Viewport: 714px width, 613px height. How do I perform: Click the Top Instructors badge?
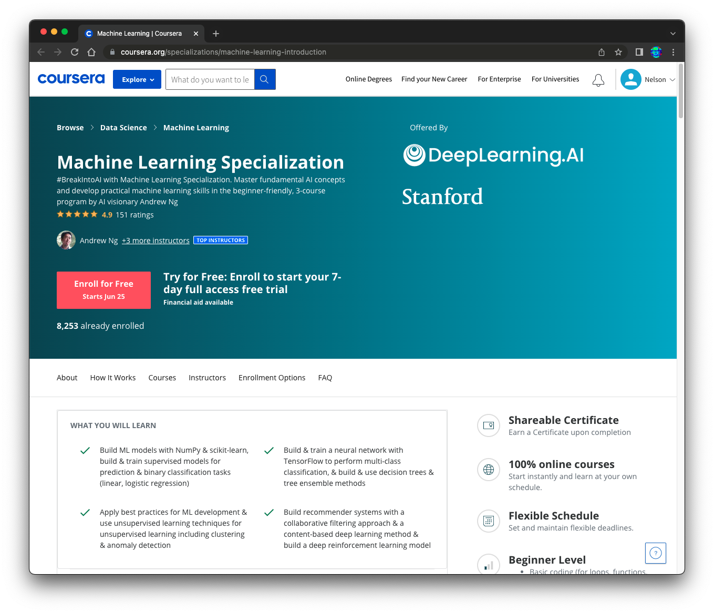pos(221,240)
